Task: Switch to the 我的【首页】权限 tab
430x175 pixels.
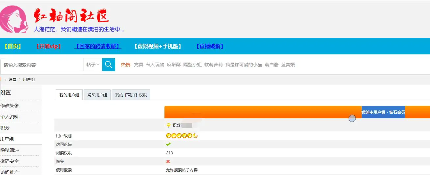Action: pos(131,95)
